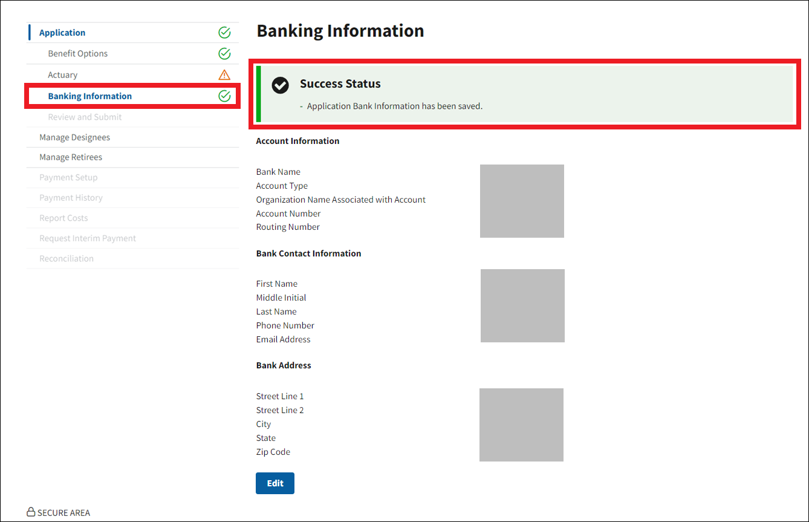This screenshot has width=809, height=522.
Task: Click the Success Status heading
Action: [x=340, y=84]
